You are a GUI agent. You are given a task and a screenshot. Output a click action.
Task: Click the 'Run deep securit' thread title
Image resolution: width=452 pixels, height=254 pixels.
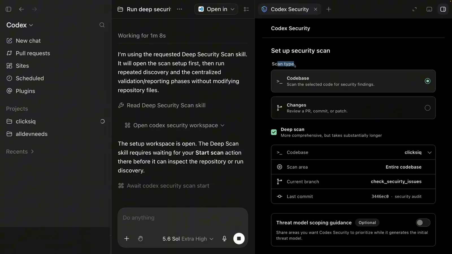[149, 9]
